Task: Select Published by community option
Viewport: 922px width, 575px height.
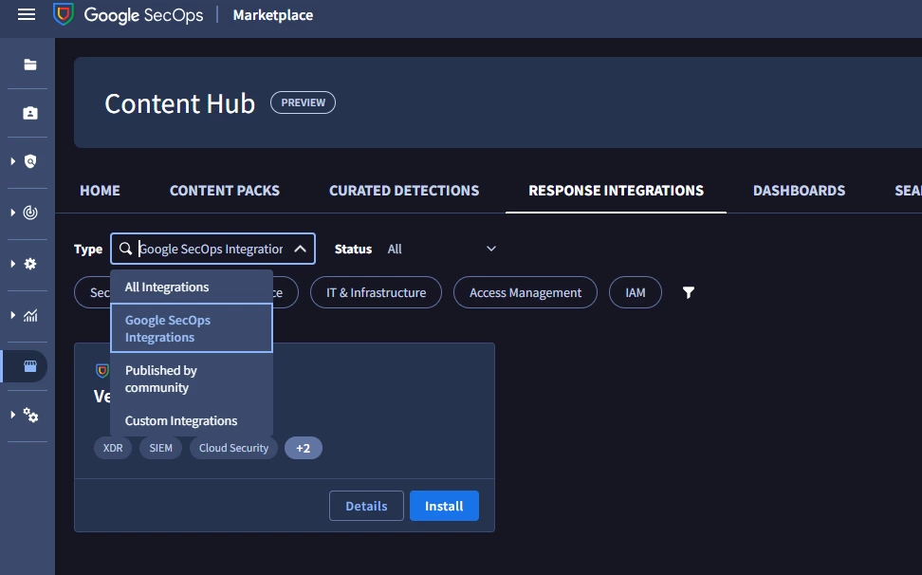Action: tap(192, 379)
